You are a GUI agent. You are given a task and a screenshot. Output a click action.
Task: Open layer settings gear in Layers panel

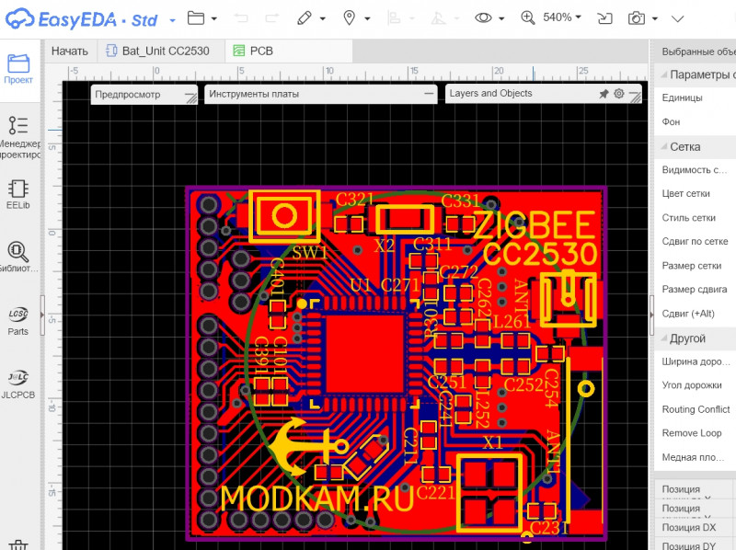click(x=619, y=94)
